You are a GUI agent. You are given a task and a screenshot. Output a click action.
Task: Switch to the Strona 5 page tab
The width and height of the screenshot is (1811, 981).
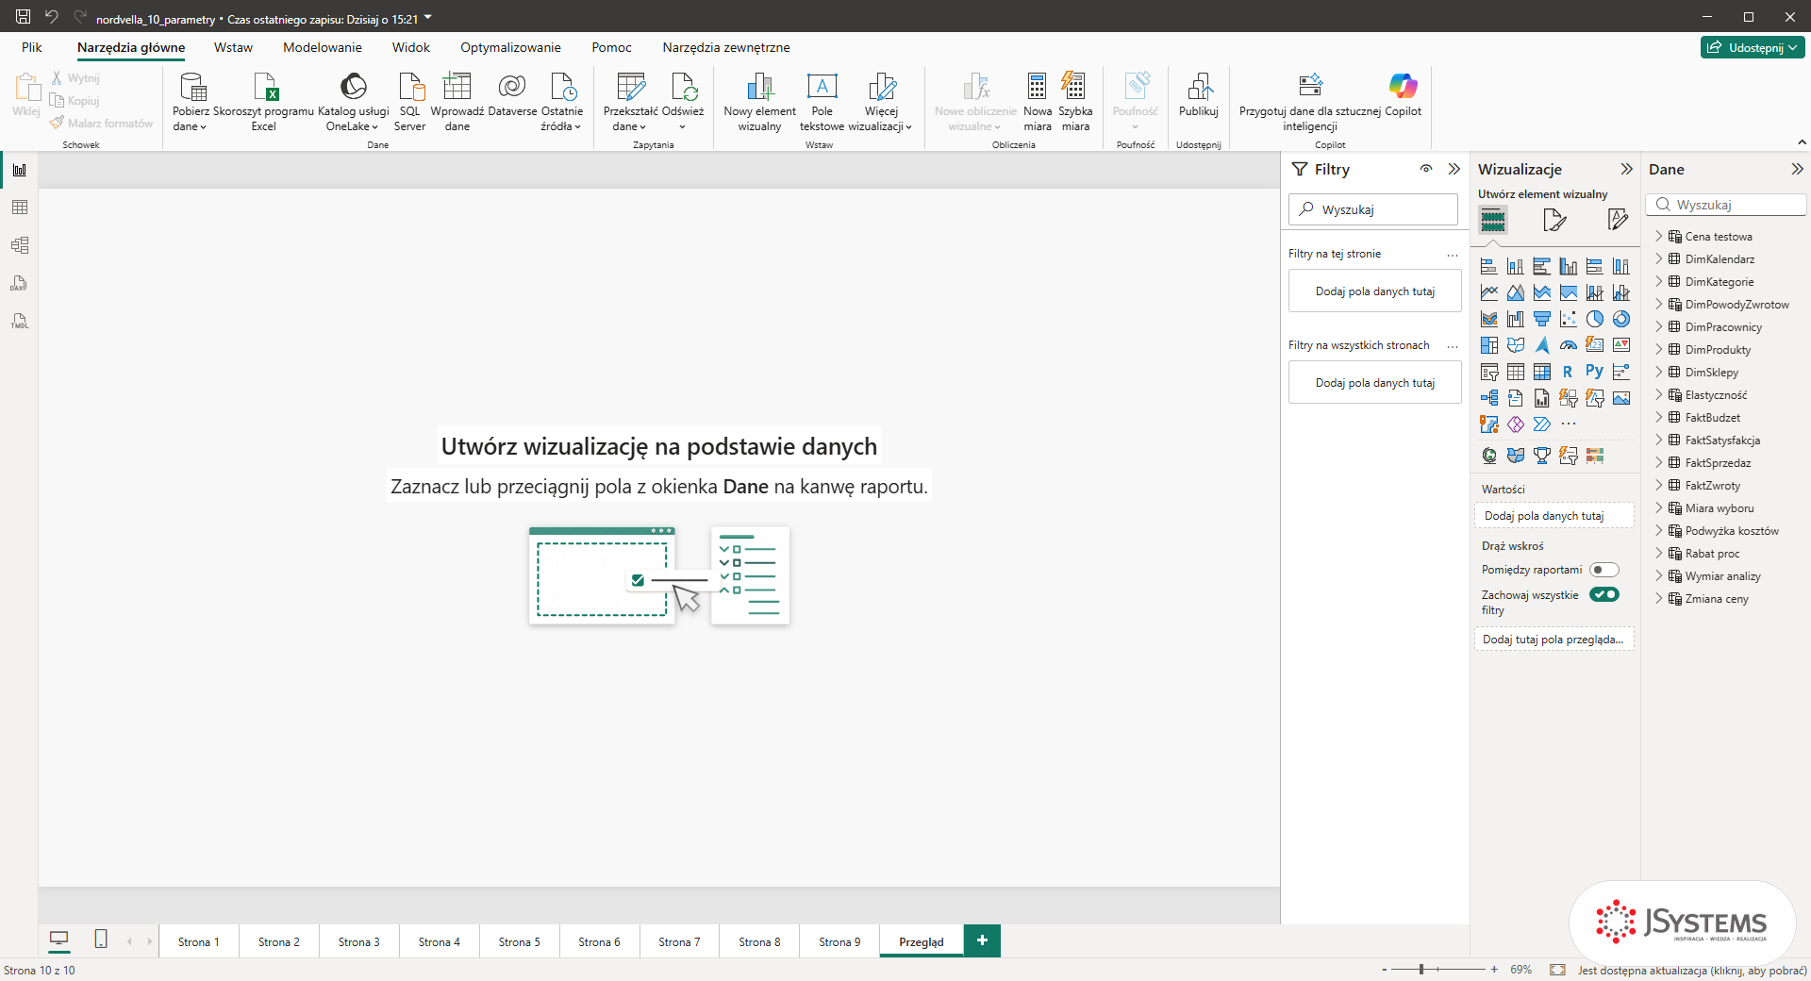click(x=519, y=941)
